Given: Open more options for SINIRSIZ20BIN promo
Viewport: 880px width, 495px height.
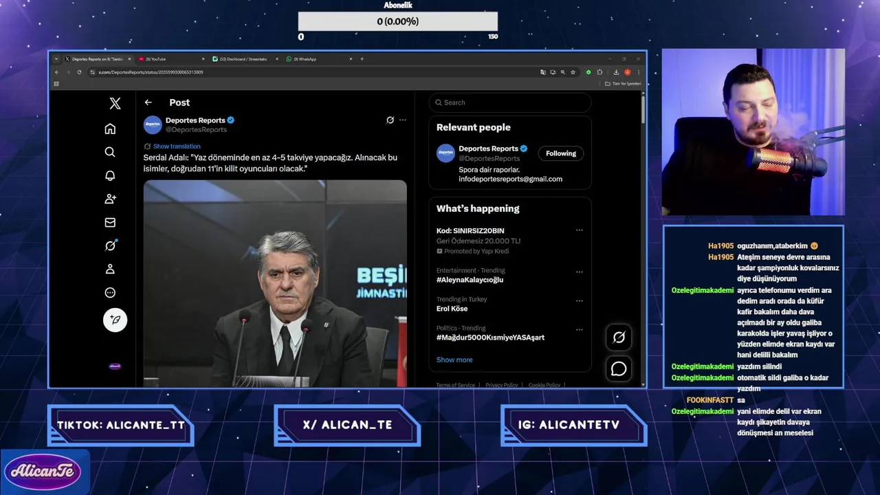Looking at the screenshot, I should pos(580,230).
